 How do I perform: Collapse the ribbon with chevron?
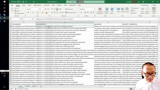158,16
